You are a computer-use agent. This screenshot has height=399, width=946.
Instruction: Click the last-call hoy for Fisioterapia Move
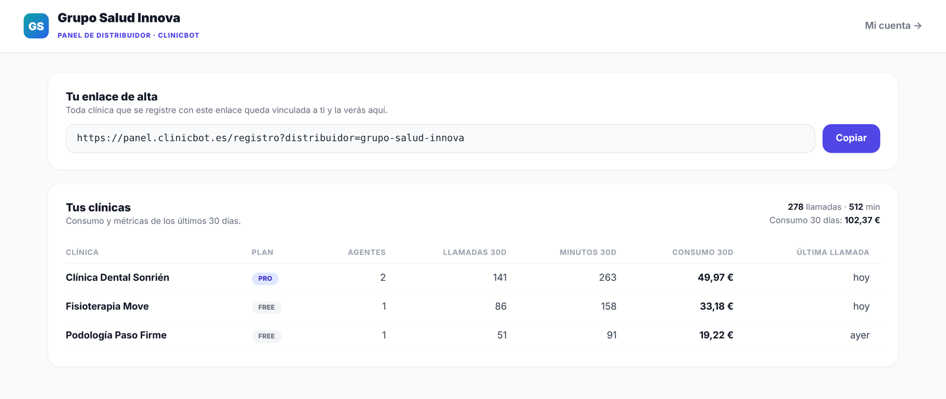[861, 307]
